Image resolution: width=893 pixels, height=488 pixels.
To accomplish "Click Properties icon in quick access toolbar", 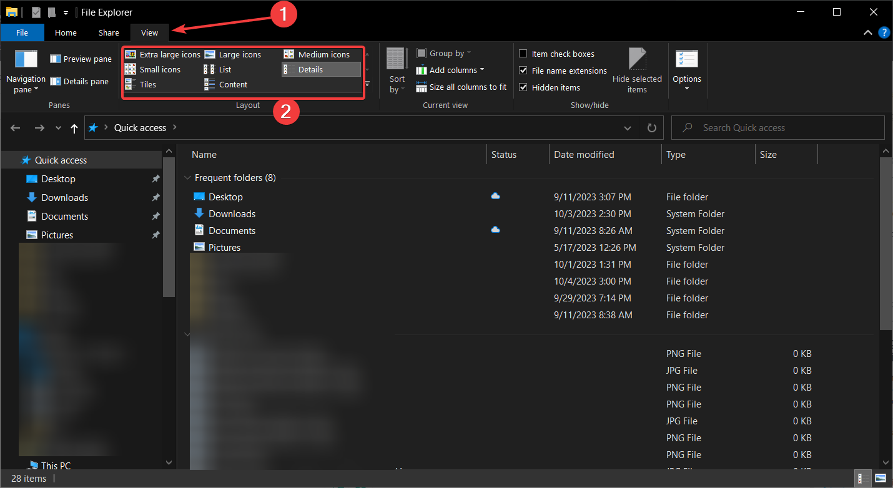I will (36, 12).
